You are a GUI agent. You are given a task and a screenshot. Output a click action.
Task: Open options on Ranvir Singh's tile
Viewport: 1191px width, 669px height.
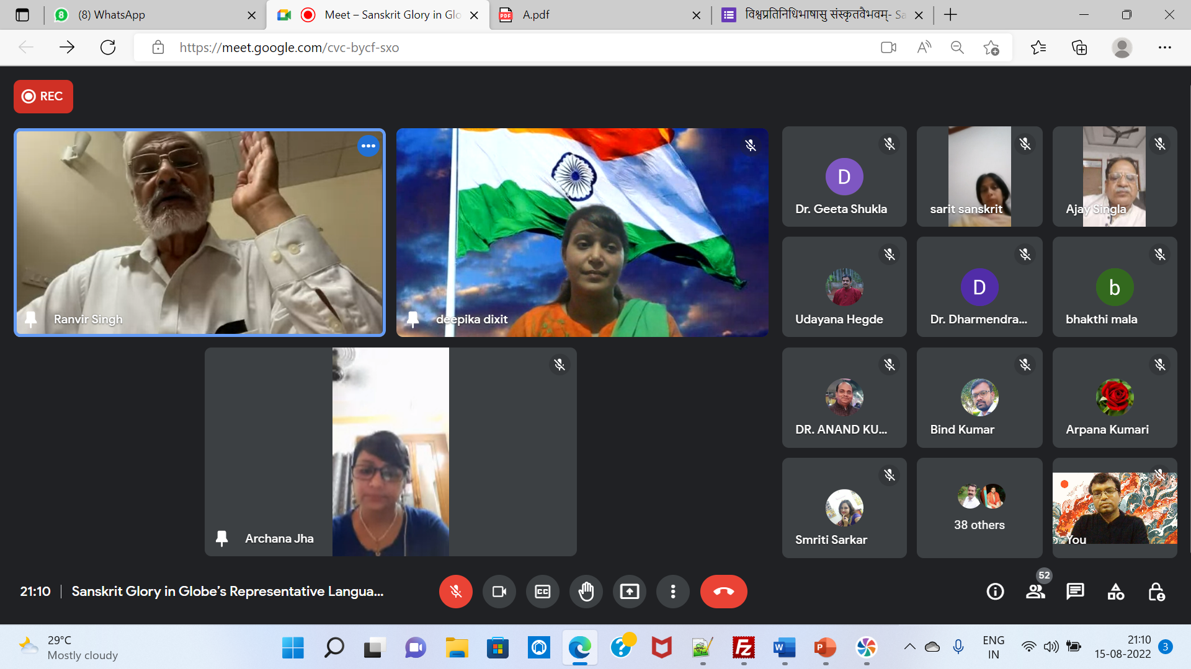(368, 146)
